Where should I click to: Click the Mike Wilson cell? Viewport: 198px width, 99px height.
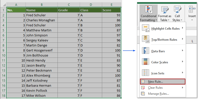coord(42,95)
